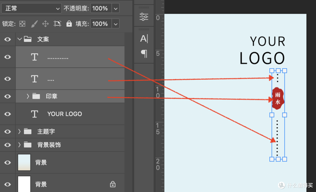
Task: Click the 不透明度 label
Action: pyautogui.click(x=76, y=9)
